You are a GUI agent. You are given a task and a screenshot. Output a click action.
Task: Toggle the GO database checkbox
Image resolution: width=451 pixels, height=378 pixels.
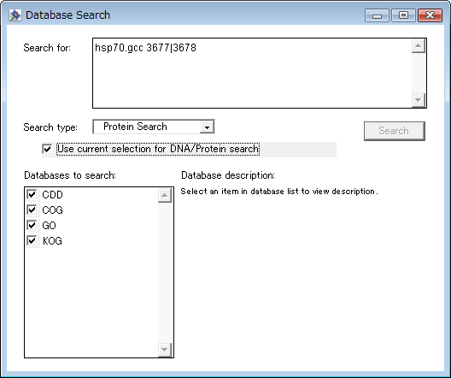pos(32,225)
